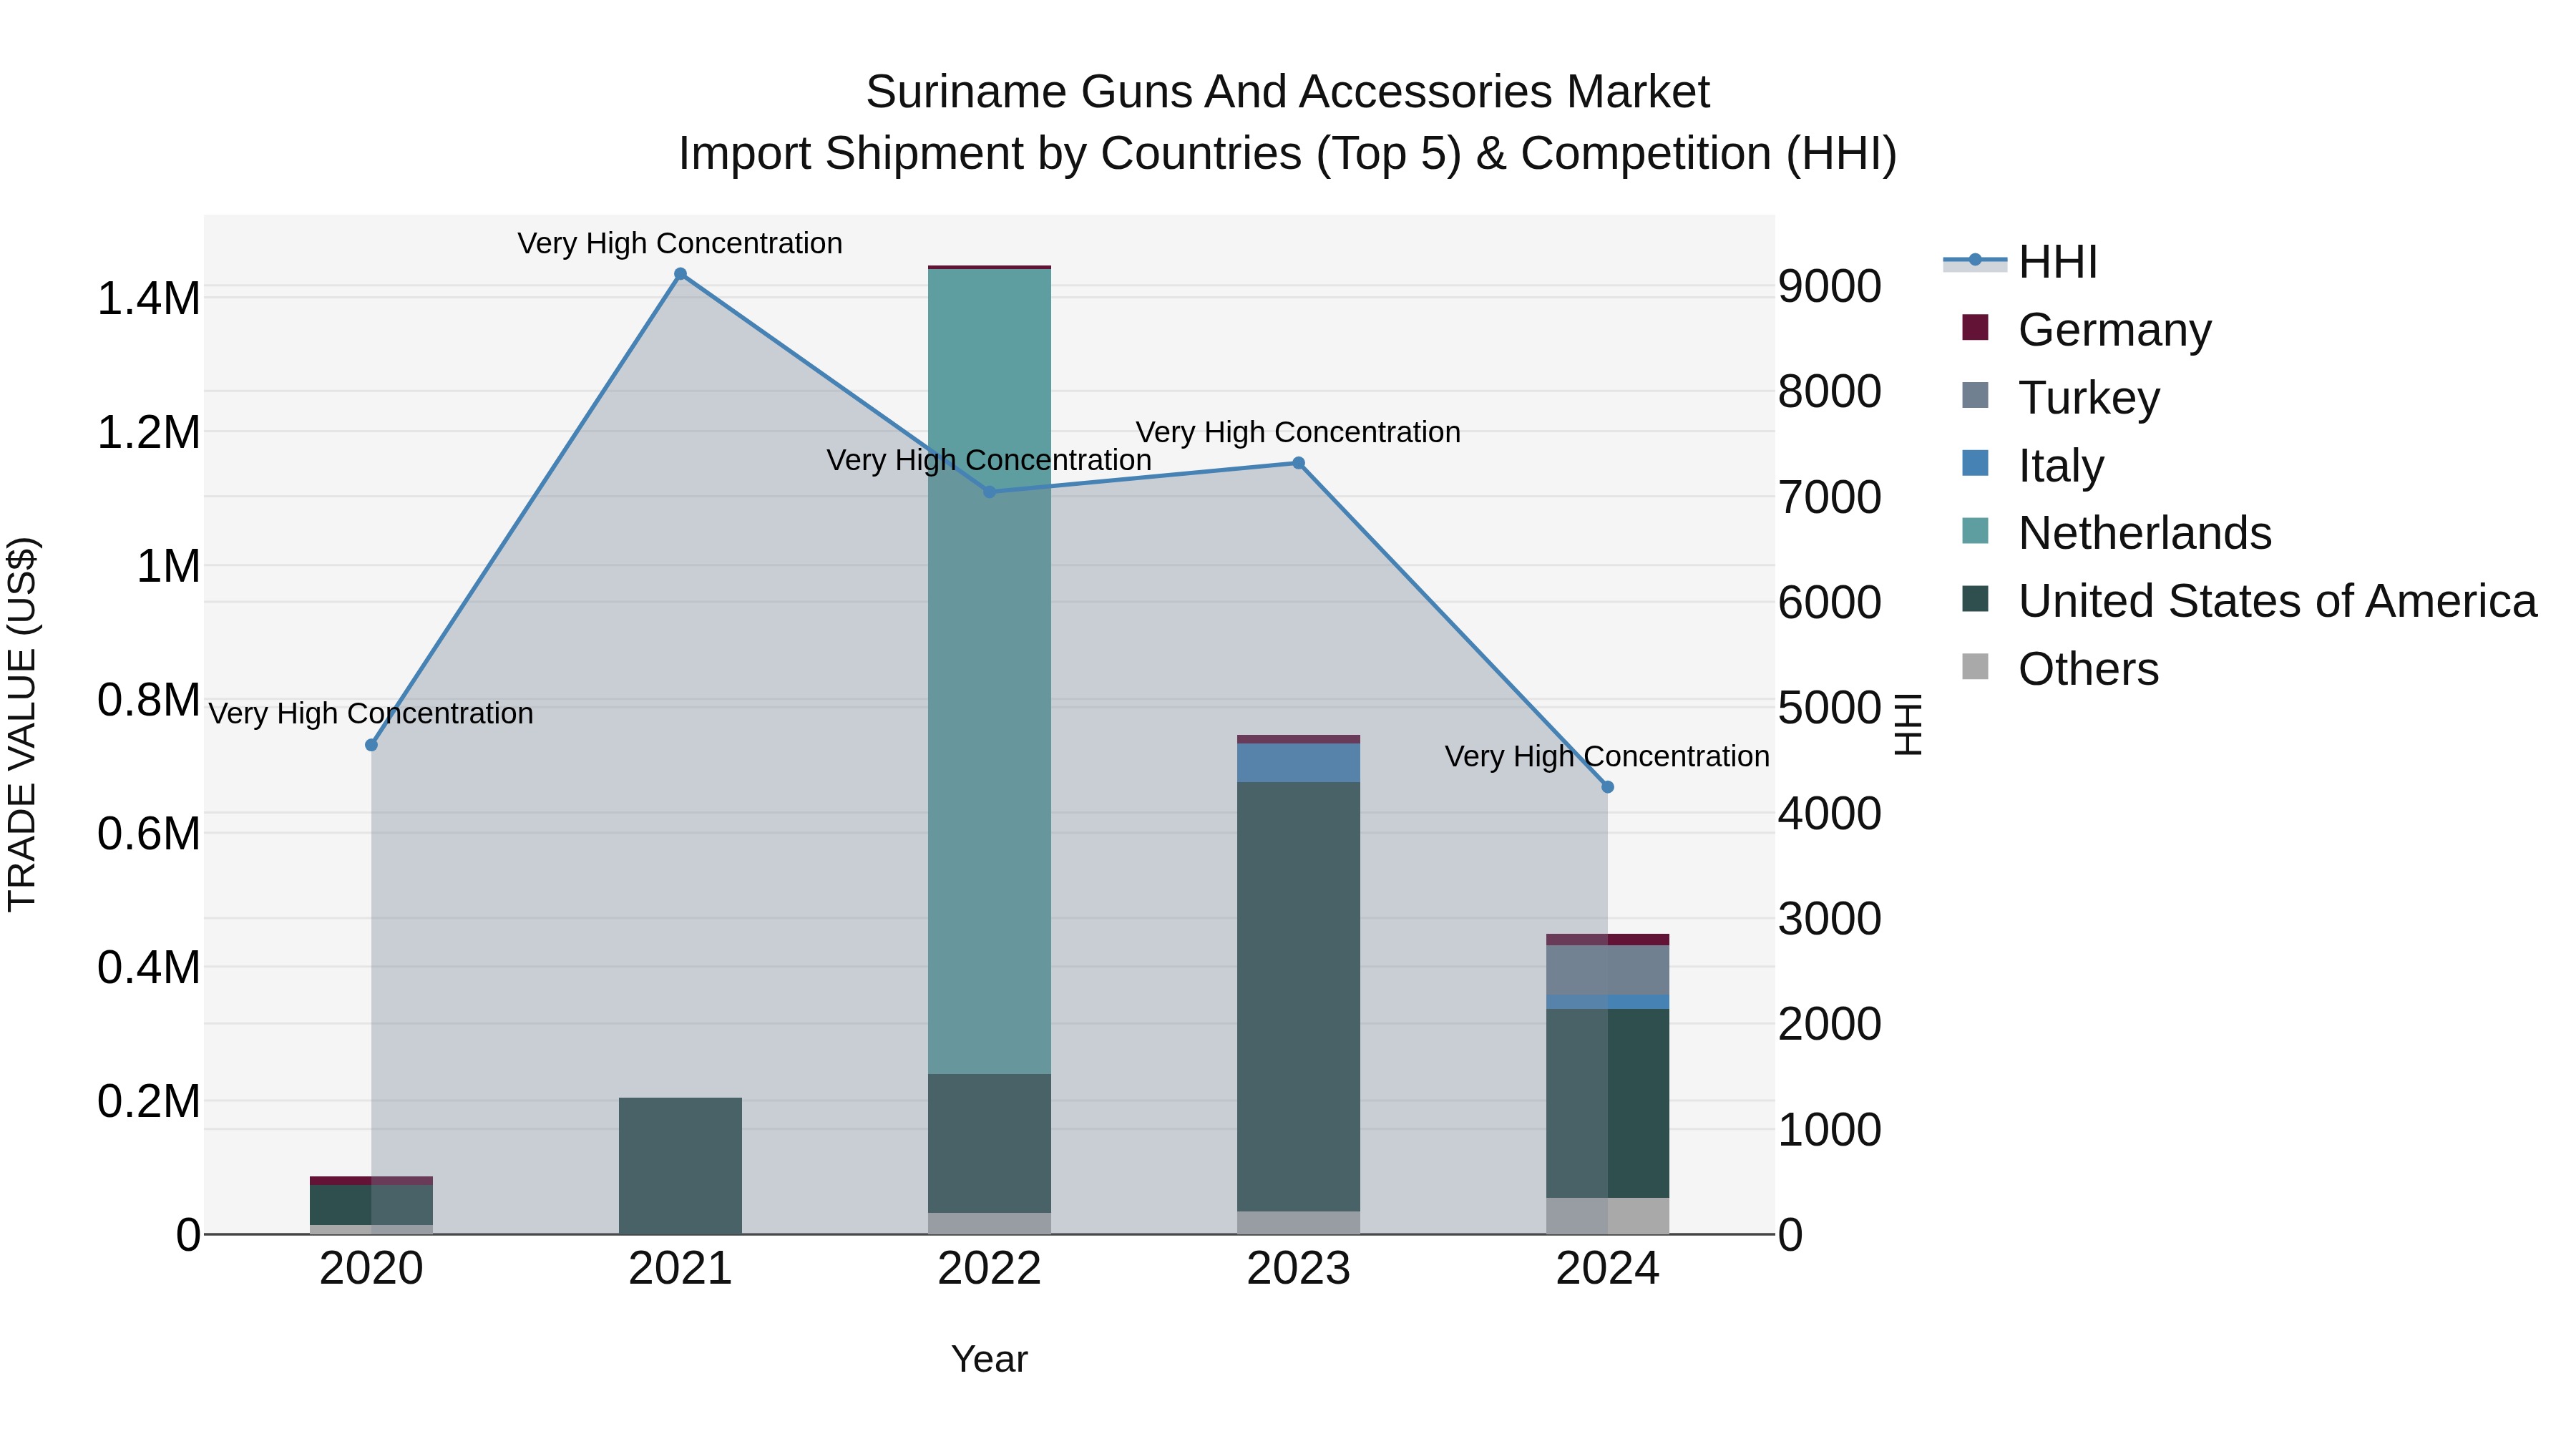The image size is (2576, 1449).
Task: Select the 2020 HHI line marker
Action: pyautogui.click(x=371, y=745)
